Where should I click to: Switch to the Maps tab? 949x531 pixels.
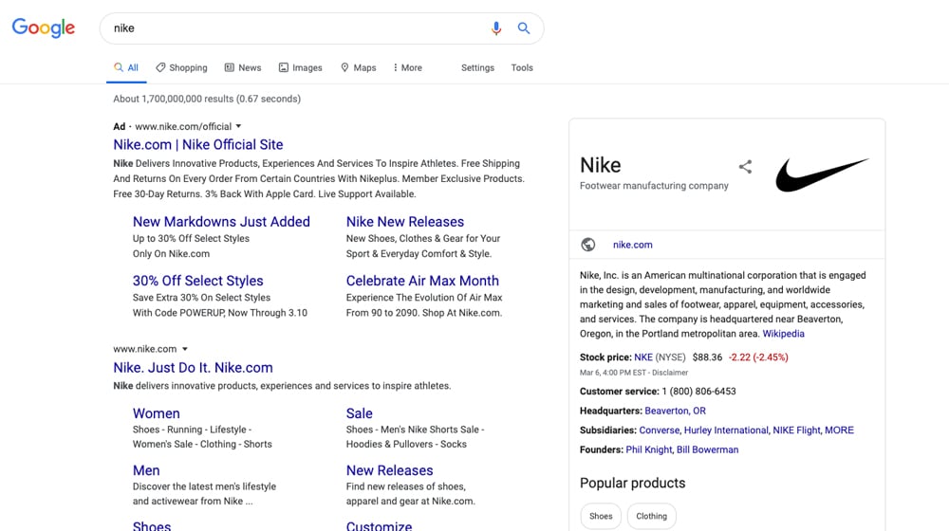click(x=359, y=67)
